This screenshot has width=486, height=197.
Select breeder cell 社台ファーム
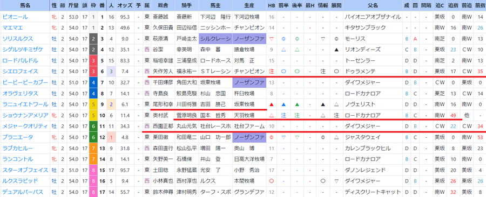coord(249,126)
